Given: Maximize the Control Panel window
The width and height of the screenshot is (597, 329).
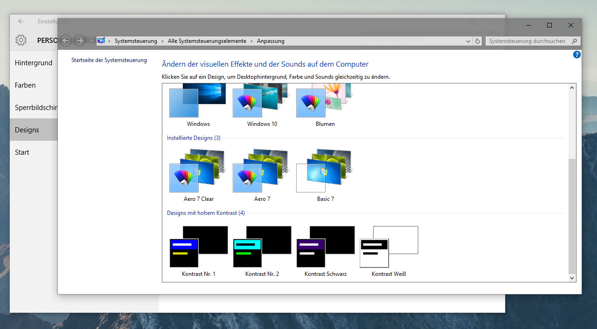Looking at the screenshot, I should pos(549,25).
